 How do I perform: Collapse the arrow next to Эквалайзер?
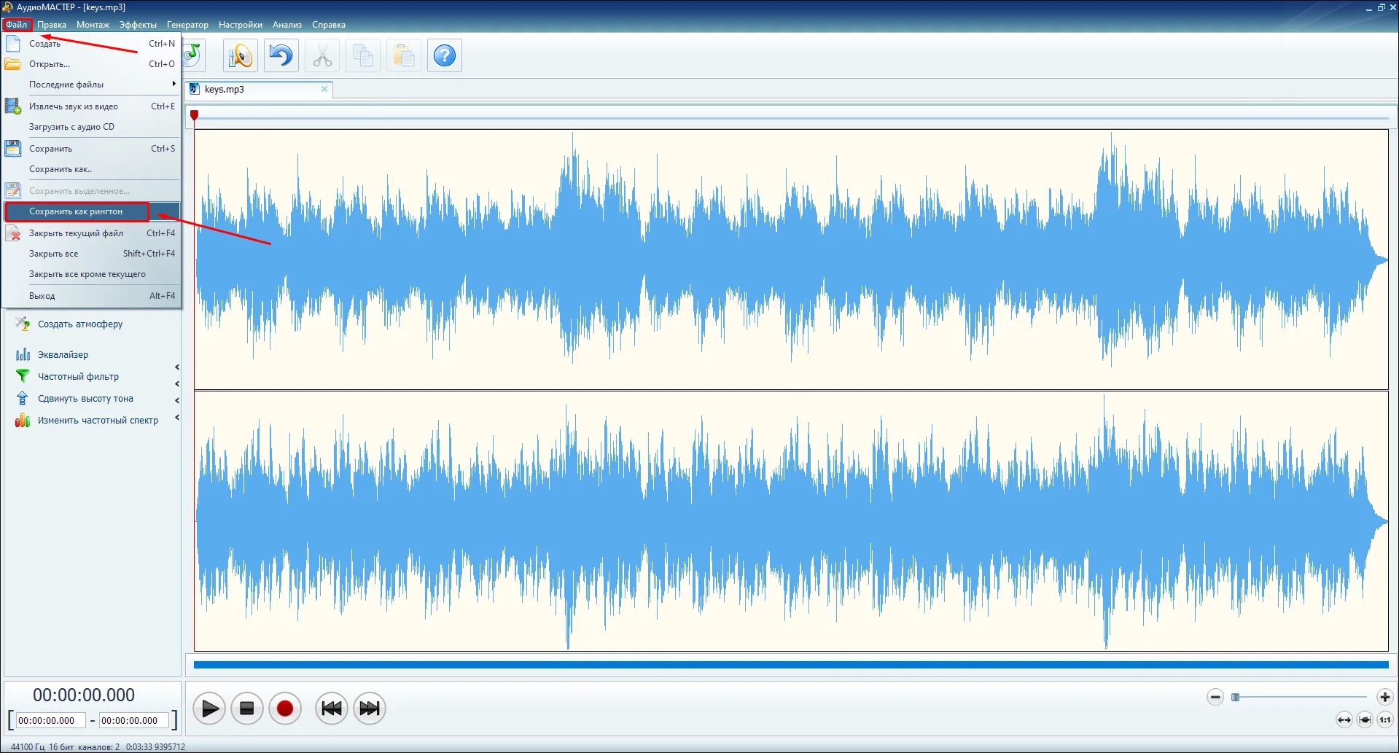click(176, 367)
